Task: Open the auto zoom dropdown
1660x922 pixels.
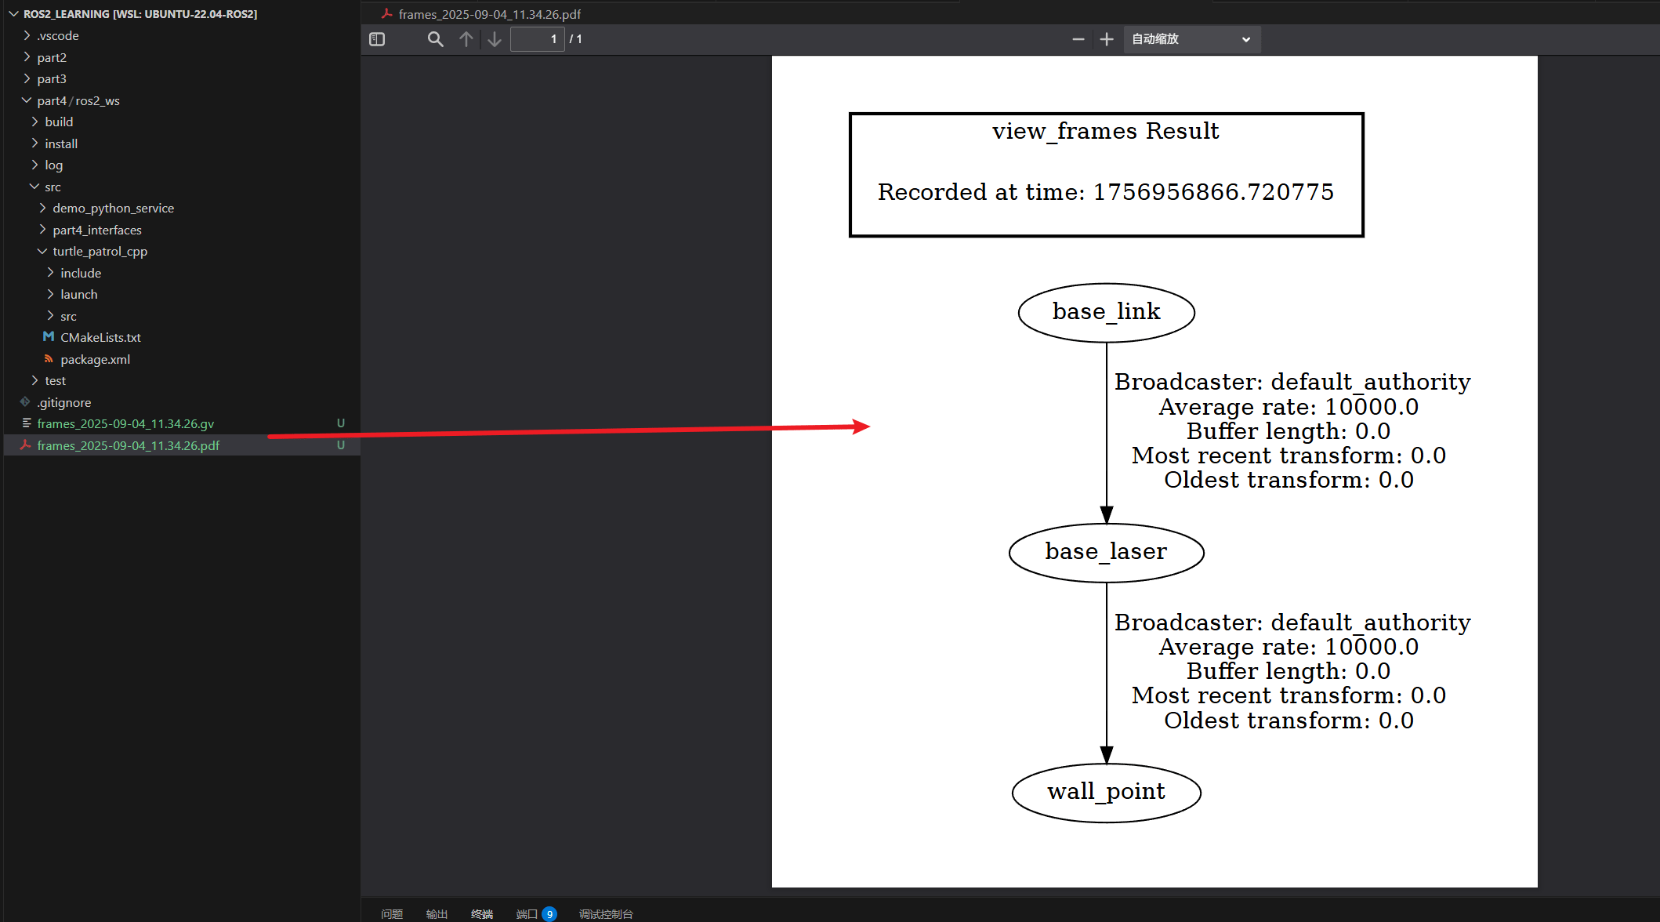Action: click(1191, 39)
